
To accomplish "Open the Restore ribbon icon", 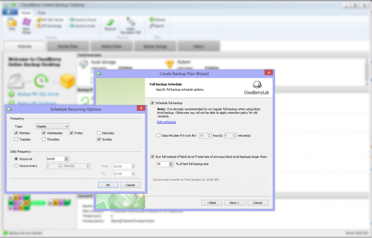I will 110,25.
